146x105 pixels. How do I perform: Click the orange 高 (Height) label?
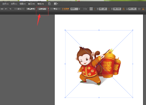point(143,9)
